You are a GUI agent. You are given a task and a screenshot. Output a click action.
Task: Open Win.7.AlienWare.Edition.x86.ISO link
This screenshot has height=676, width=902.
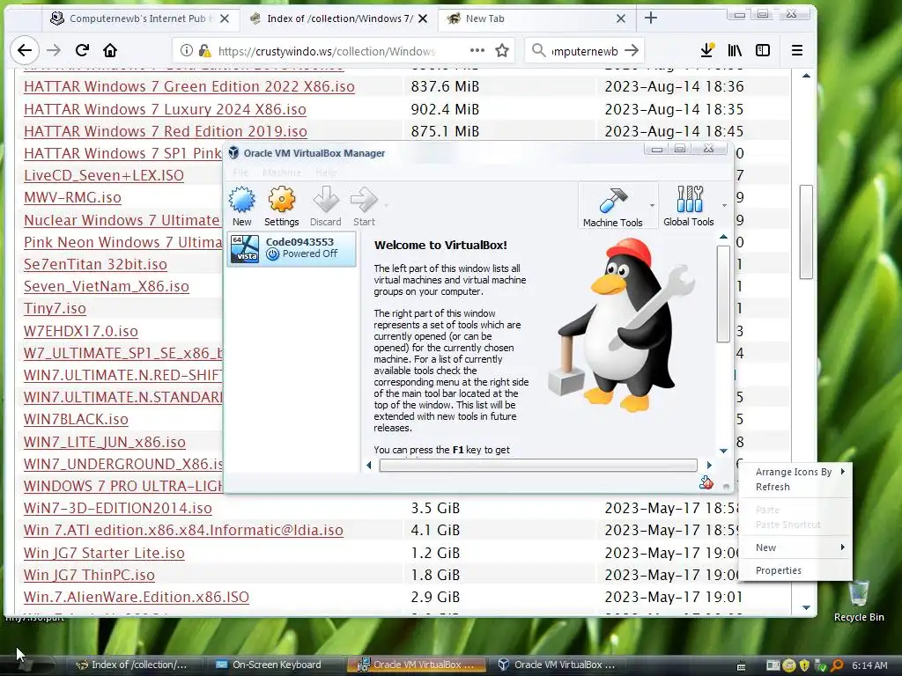[137, 598]
